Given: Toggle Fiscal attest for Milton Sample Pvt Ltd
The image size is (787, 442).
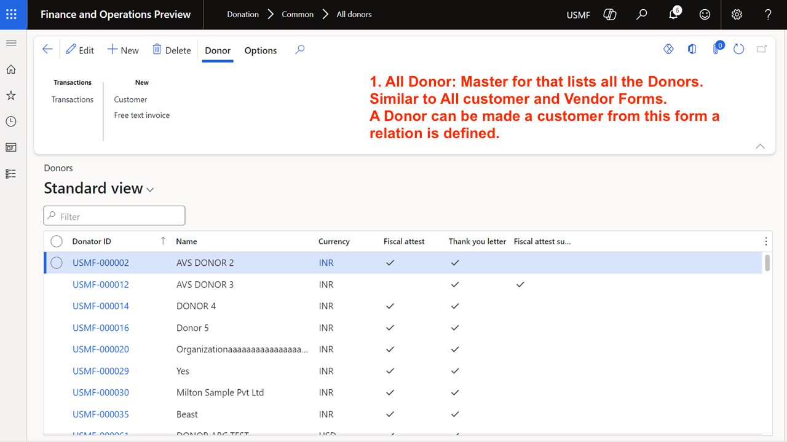Looking at the screenshot, I should (x=390, y=392).
